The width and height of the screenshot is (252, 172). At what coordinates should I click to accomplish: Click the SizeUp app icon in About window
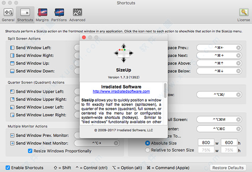coord(123,53)
